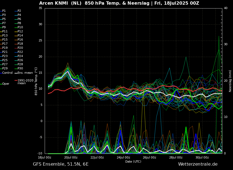Select the P22 legend entry
Viewport: 233px width, 170px height.
click(20, 52)
